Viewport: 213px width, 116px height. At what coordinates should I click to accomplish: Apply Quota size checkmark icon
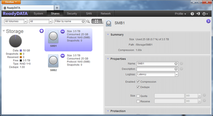pos(204,95)
